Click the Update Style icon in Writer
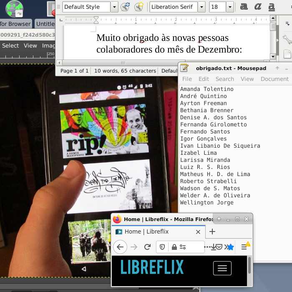Viewport: 292px width, 292px height. tap(125, 7)
